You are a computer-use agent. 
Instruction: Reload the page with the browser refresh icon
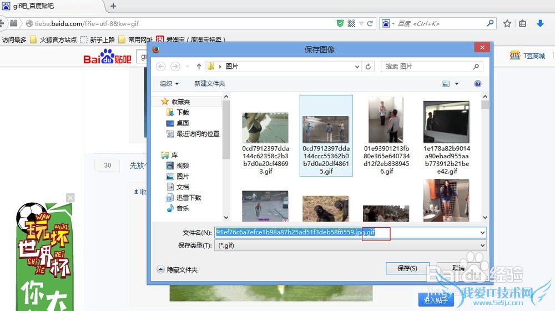point(370,23)
